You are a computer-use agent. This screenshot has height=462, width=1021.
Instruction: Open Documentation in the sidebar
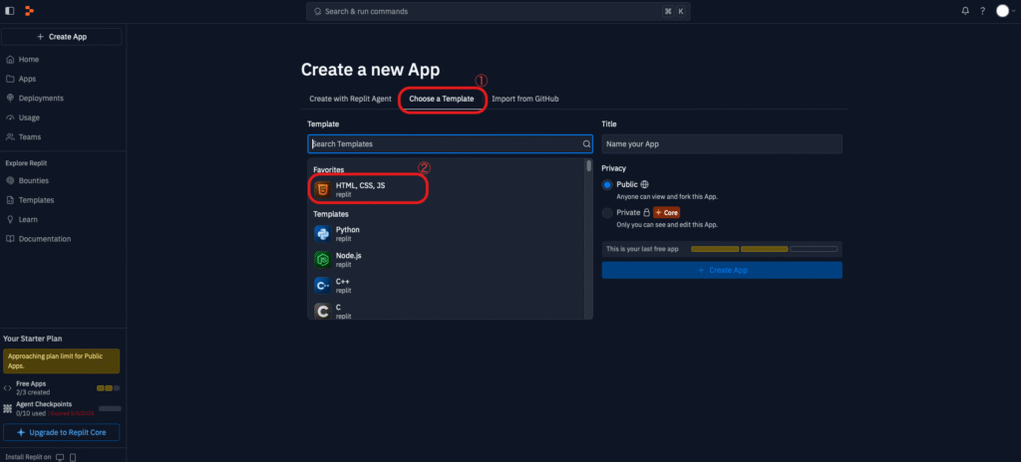tap(63, 239)
